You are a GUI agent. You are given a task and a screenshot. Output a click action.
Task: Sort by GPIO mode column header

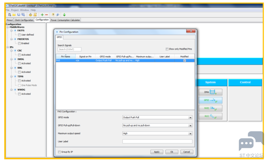click(x=105, y=56)
